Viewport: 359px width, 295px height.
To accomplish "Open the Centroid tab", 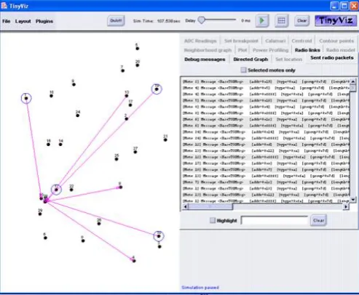I will (x=301, y=41).
